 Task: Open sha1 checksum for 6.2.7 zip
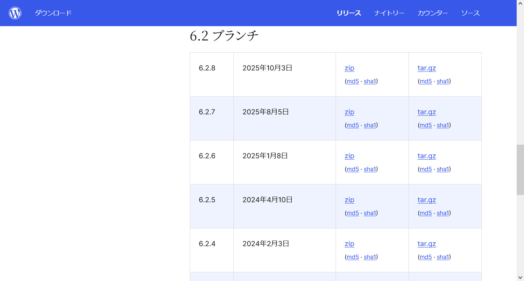(370, 125)
